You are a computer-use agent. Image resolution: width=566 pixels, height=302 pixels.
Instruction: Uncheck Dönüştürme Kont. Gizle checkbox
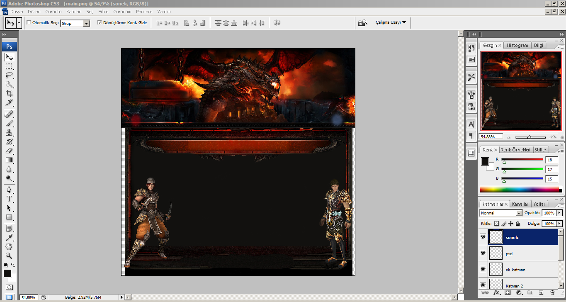[100, 23]
